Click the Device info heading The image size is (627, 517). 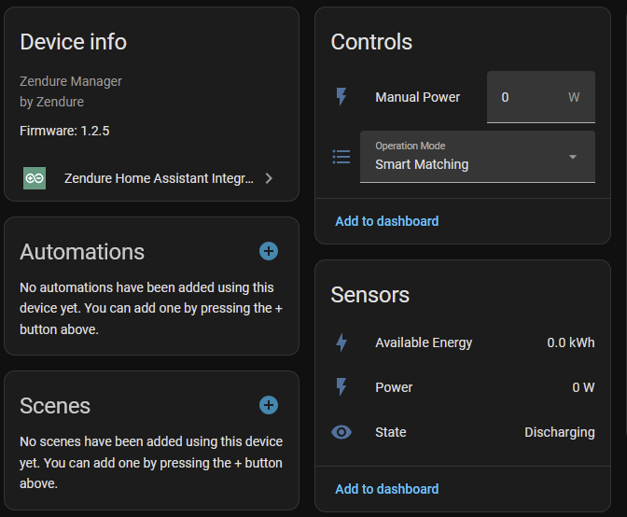pos(73,42)
